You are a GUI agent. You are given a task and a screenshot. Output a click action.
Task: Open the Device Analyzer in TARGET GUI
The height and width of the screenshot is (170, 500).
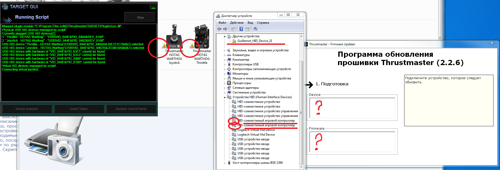[27, 109]
